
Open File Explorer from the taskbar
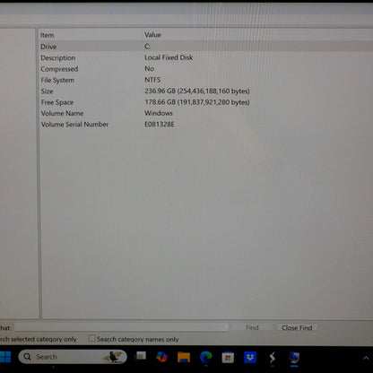[x=184, y=357]
